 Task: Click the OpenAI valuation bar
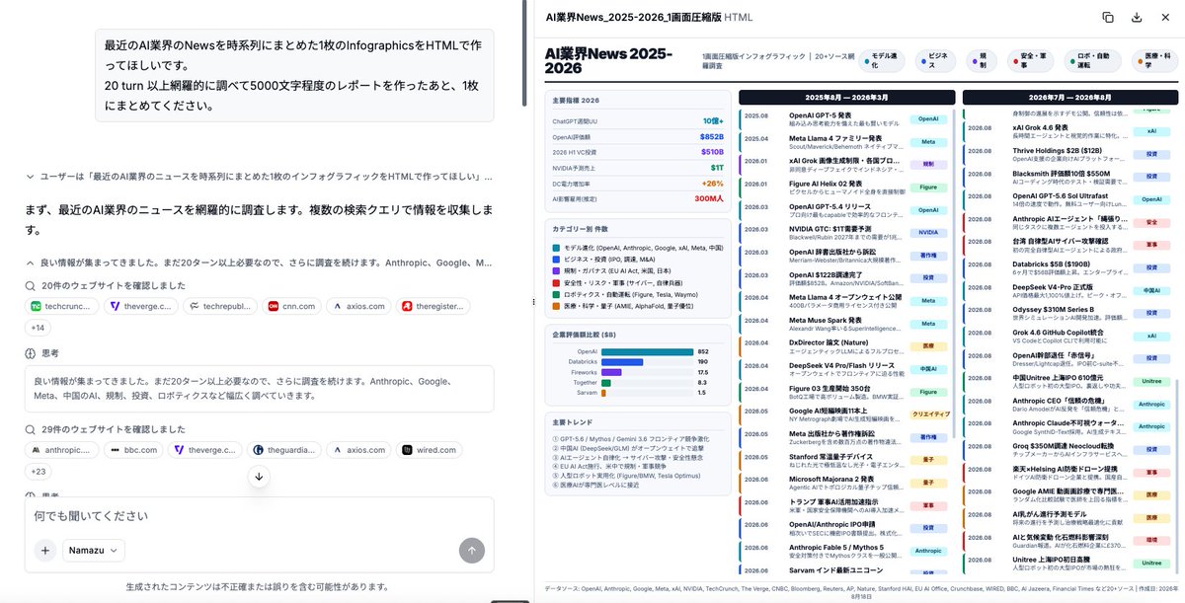(x=646, y=351)
